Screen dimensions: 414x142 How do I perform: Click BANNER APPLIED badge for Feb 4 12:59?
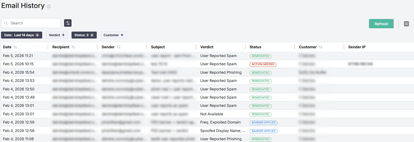click(263, 123)
